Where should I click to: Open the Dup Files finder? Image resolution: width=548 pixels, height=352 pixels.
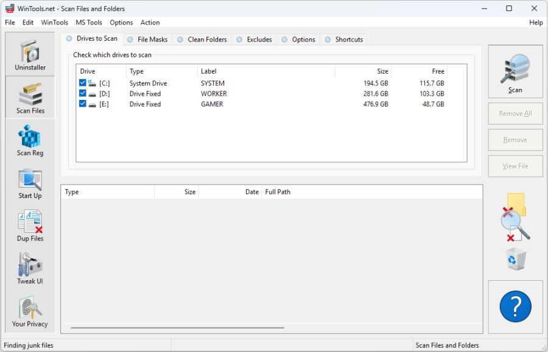point(30,225)
